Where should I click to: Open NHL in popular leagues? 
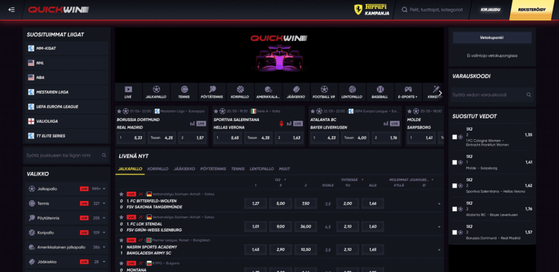(x=67, y=63)
